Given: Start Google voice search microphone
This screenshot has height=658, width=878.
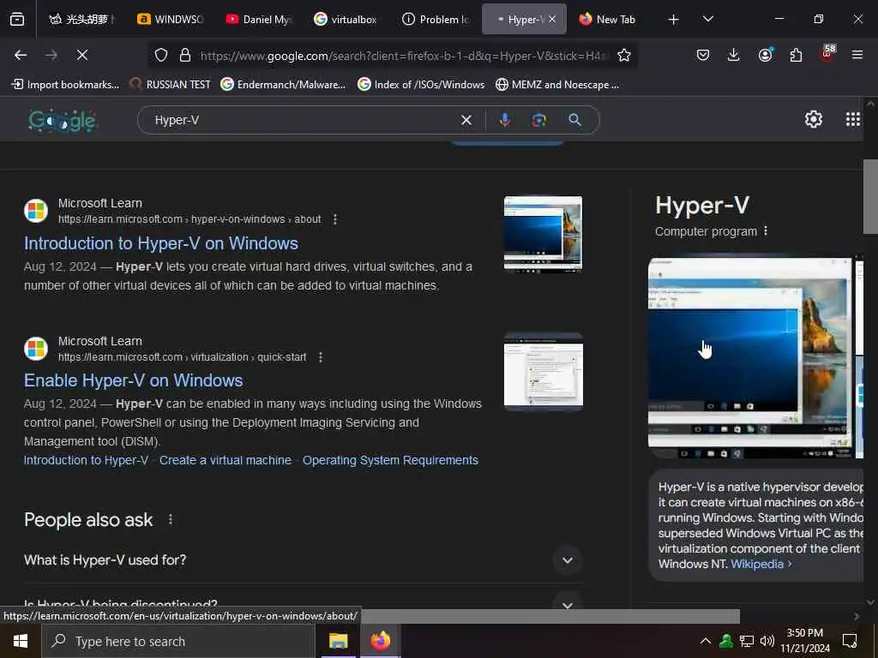Looking at the screenshot, I should (504, 120).
